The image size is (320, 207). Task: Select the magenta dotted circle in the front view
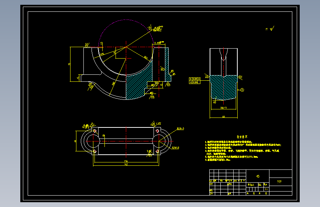tap(126, 33)
